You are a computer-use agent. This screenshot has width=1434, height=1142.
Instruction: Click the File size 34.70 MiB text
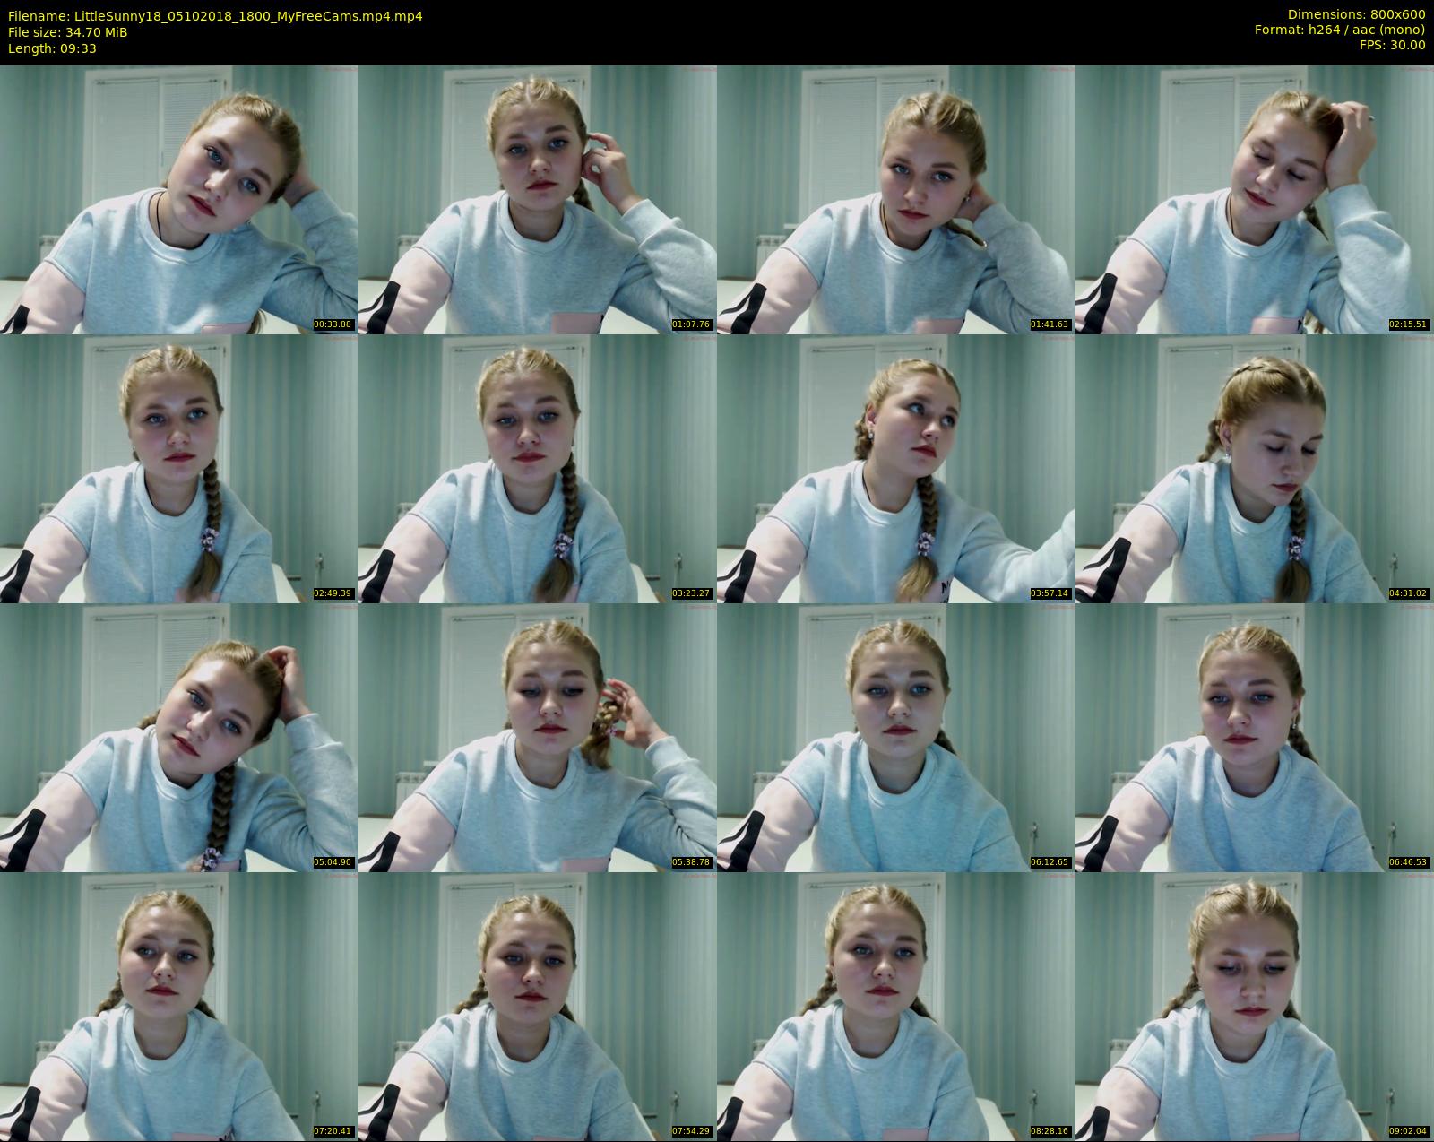[68, 32]
